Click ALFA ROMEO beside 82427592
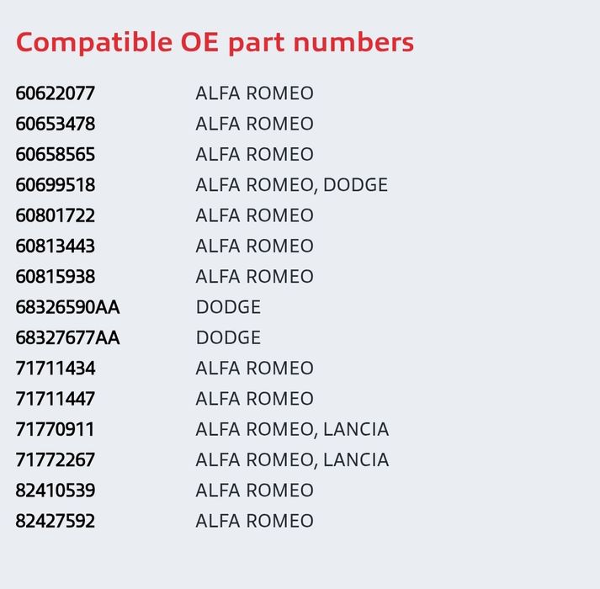The image size is (600, 589). (254, 522)
